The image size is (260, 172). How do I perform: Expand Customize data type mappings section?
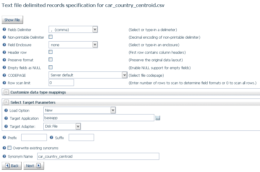[x=6, y=92]
